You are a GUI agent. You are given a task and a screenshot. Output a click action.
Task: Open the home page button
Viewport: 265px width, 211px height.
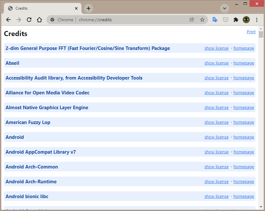point(39,20)
